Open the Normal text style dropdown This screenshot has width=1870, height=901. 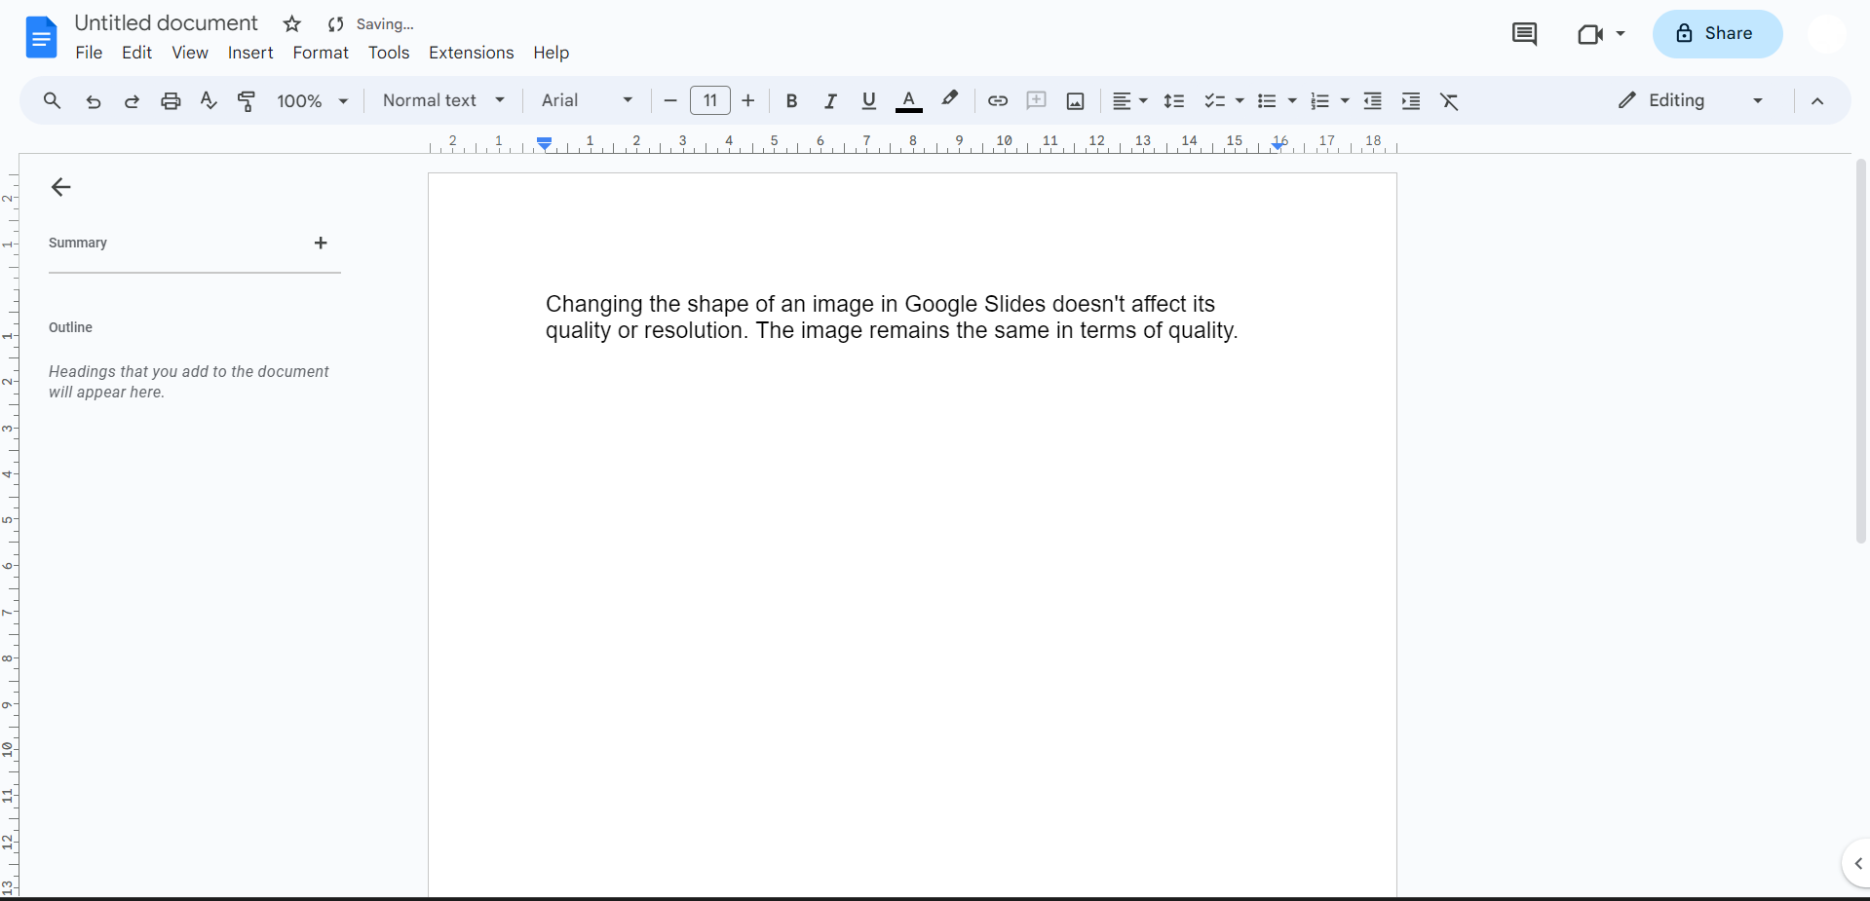(443, 100)
